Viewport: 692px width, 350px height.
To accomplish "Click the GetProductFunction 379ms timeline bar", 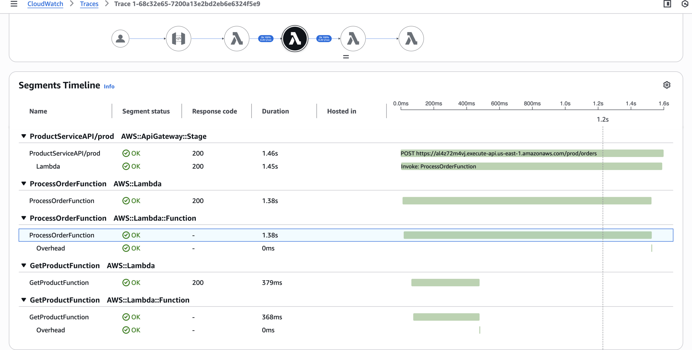I will 445,282.
